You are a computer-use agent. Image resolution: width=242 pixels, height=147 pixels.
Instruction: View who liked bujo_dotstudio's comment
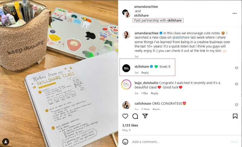(145, 93)
